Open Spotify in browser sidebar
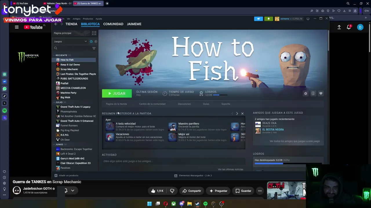Screen dimensions: 371x208 click(4, 111)
